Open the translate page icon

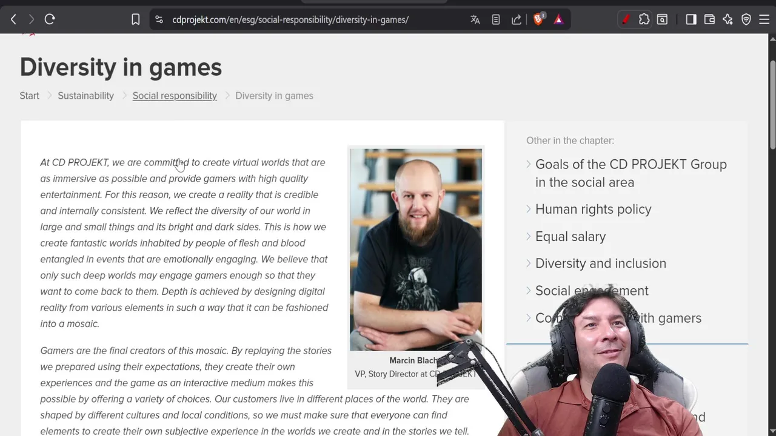475,19
